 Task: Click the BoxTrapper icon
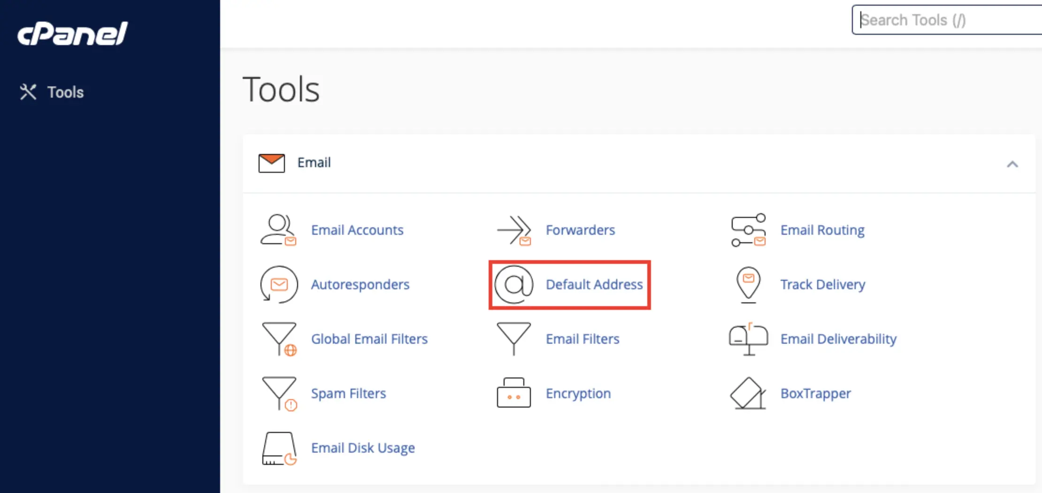point(748,393)
